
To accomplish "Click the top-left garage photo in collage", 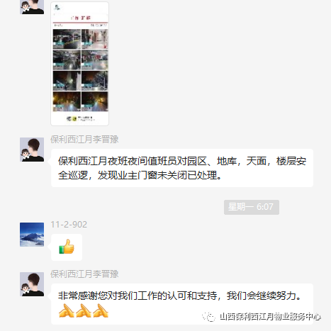I will [67, 39].
